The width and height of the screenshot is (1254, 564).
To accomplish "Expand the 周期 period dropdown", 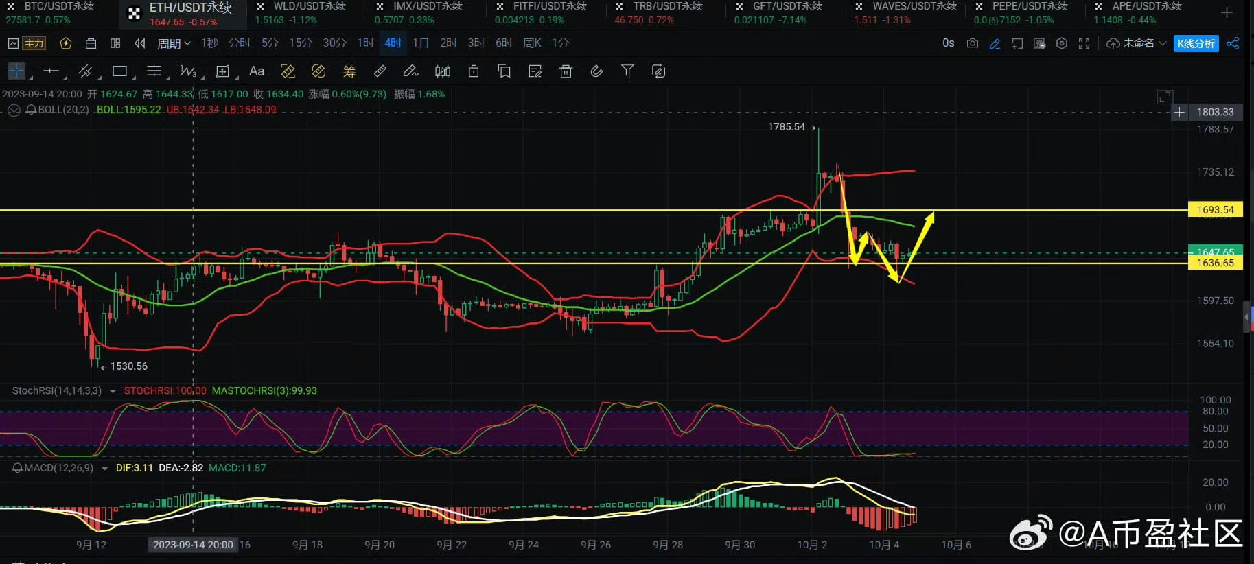I will tap(174, 43).
